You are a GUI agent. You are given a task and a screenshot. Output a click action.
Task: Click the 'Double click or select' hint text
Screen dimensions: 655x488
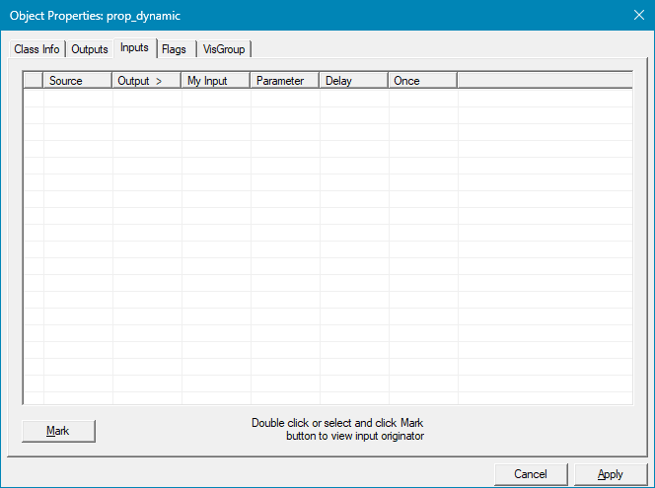337,429
